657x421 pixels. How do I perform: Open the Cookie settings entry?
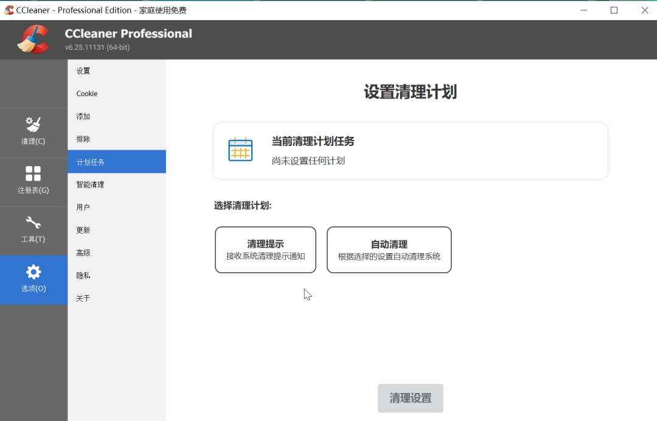click(x=86, y=93)
